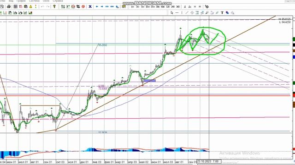Screen dimensions: 295x165
Task: Open help via question mark icon
Action: click(x=54, y=7)
